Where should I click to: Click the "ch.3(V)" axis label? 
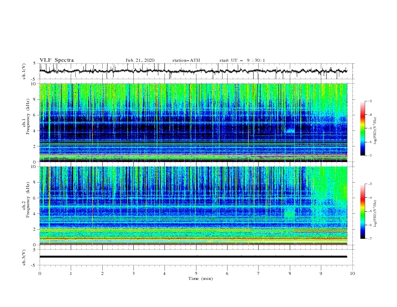point(24,257)
